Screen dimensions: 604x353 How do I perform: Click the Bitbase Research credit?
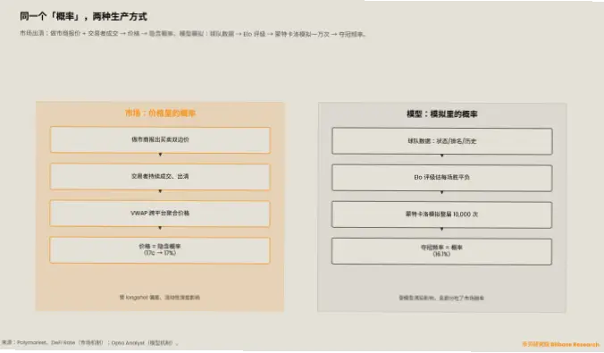pos(561,344)
